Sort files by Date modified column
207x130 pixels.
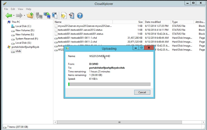tap(153, 22)
